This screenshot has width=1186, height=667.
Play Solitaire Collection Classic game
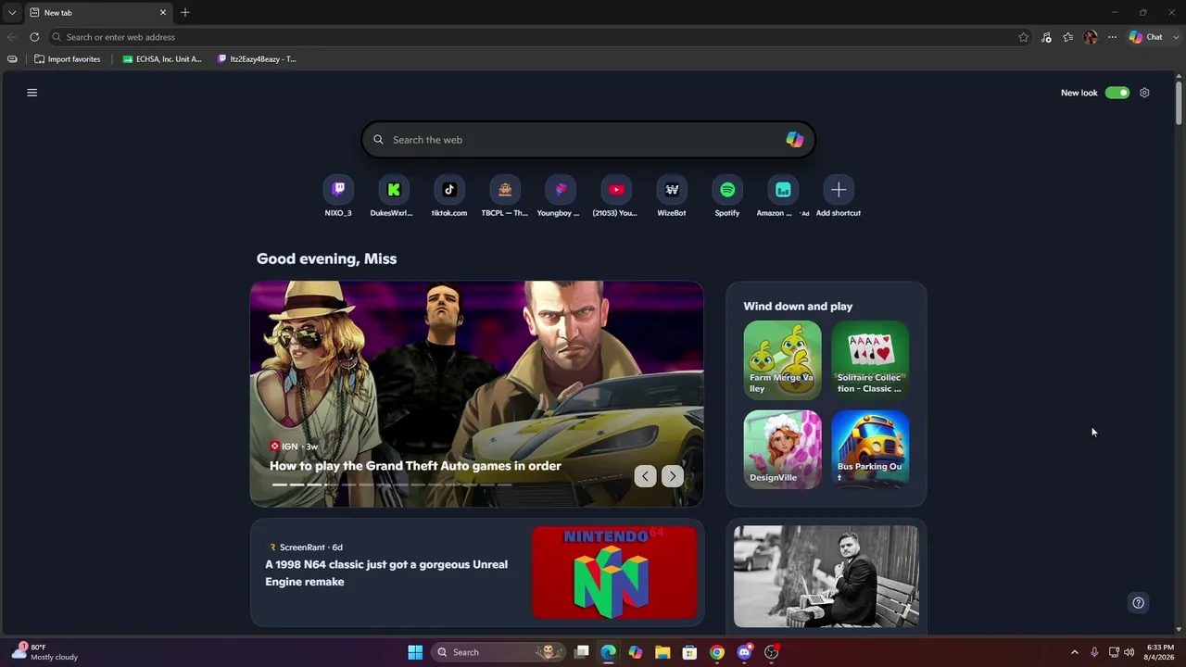870,359
